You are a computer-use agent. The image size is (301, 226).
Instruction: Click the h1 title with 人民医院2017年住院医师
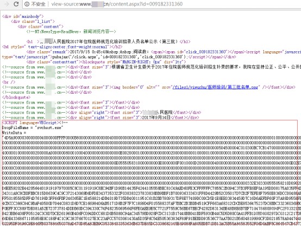(x=108, y=42)
